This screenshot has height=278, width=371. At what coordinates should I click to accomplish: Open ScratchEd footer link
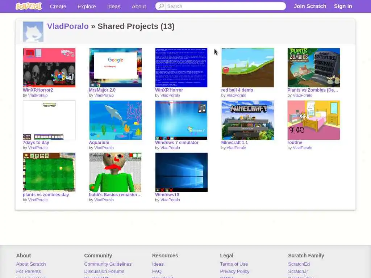[299, 264]
